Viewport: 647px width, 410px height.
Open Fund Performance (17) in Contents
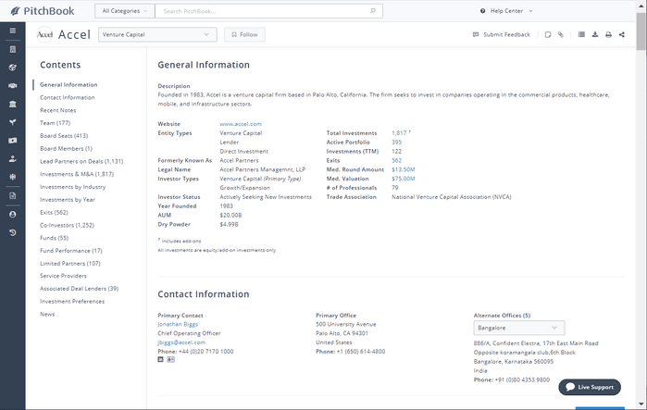[70, 250]
